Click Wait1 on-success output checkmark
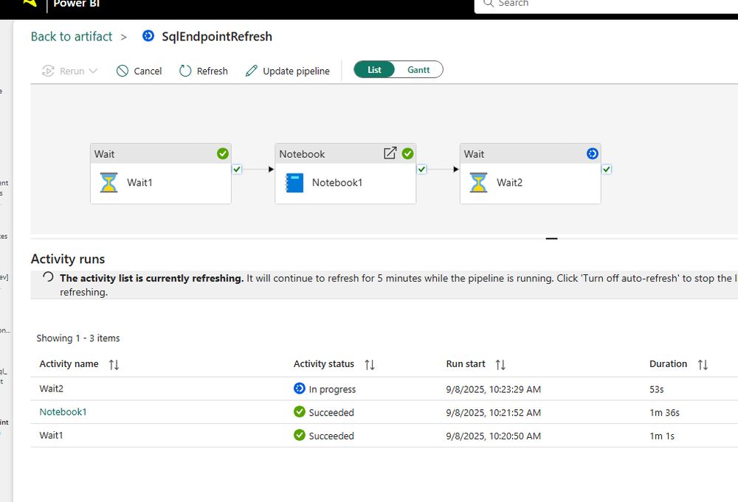The width and height of the screenshot is (738, 502). pyautogui.click(x=237, y=170)
